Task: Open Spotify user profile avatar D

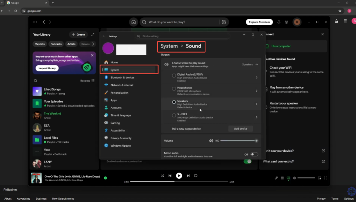Action: click(x=297, y=22)
